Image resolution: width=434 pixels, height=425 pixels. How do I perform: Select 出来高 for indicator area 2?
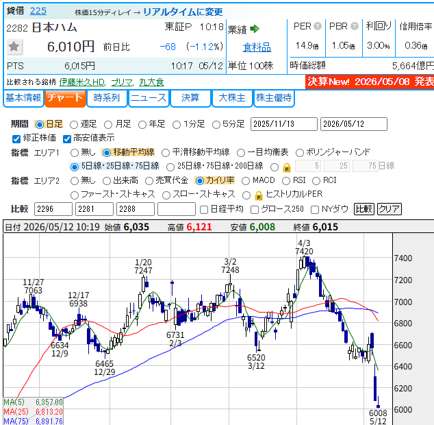(107, 181)
